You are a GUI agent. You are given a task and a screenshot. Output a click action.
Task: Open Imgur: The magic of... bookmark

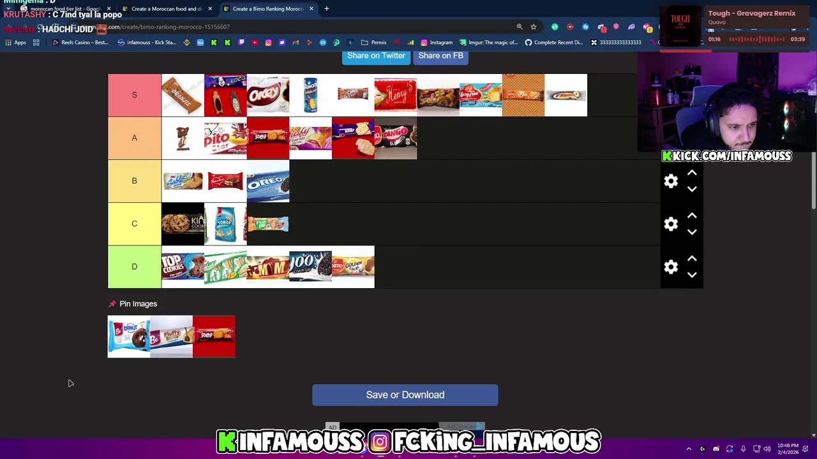489,43
